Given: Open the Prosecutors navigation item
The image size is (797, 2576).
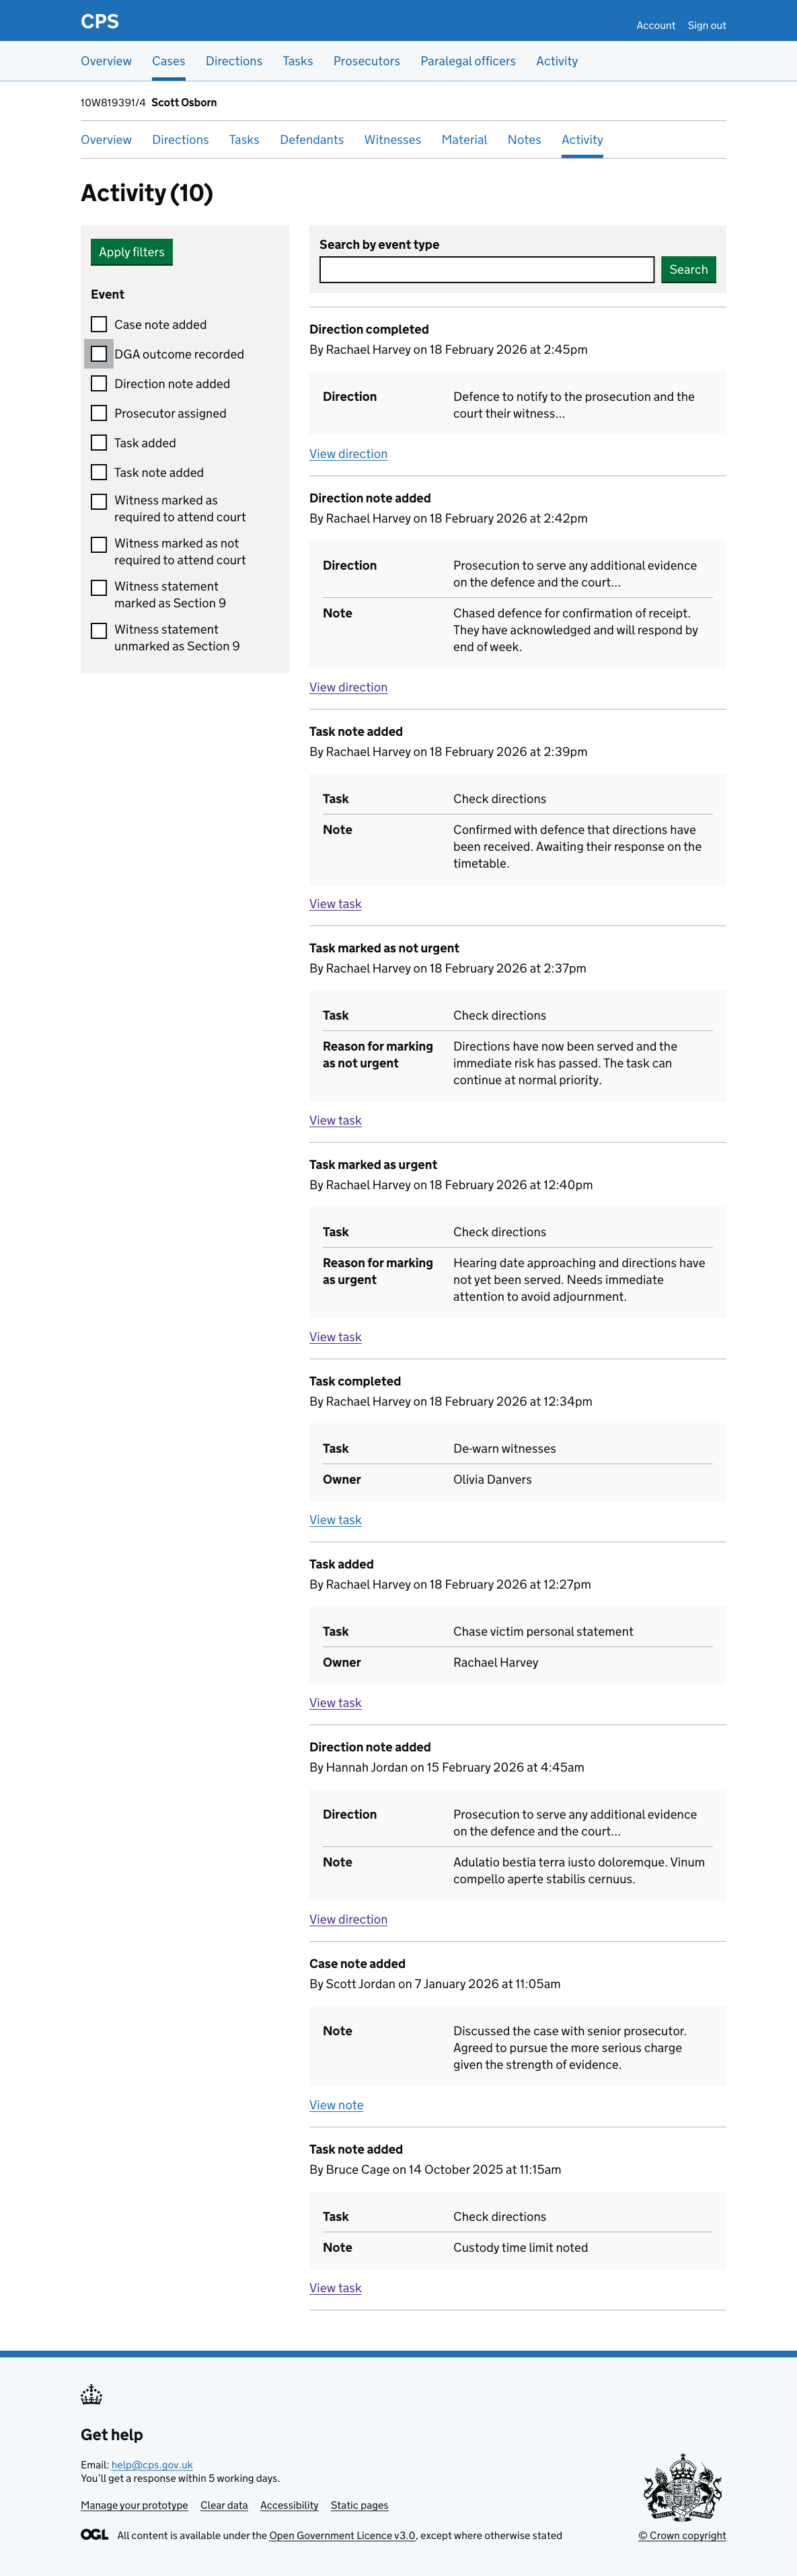Looking at the screenshot, I should point(366,61).
